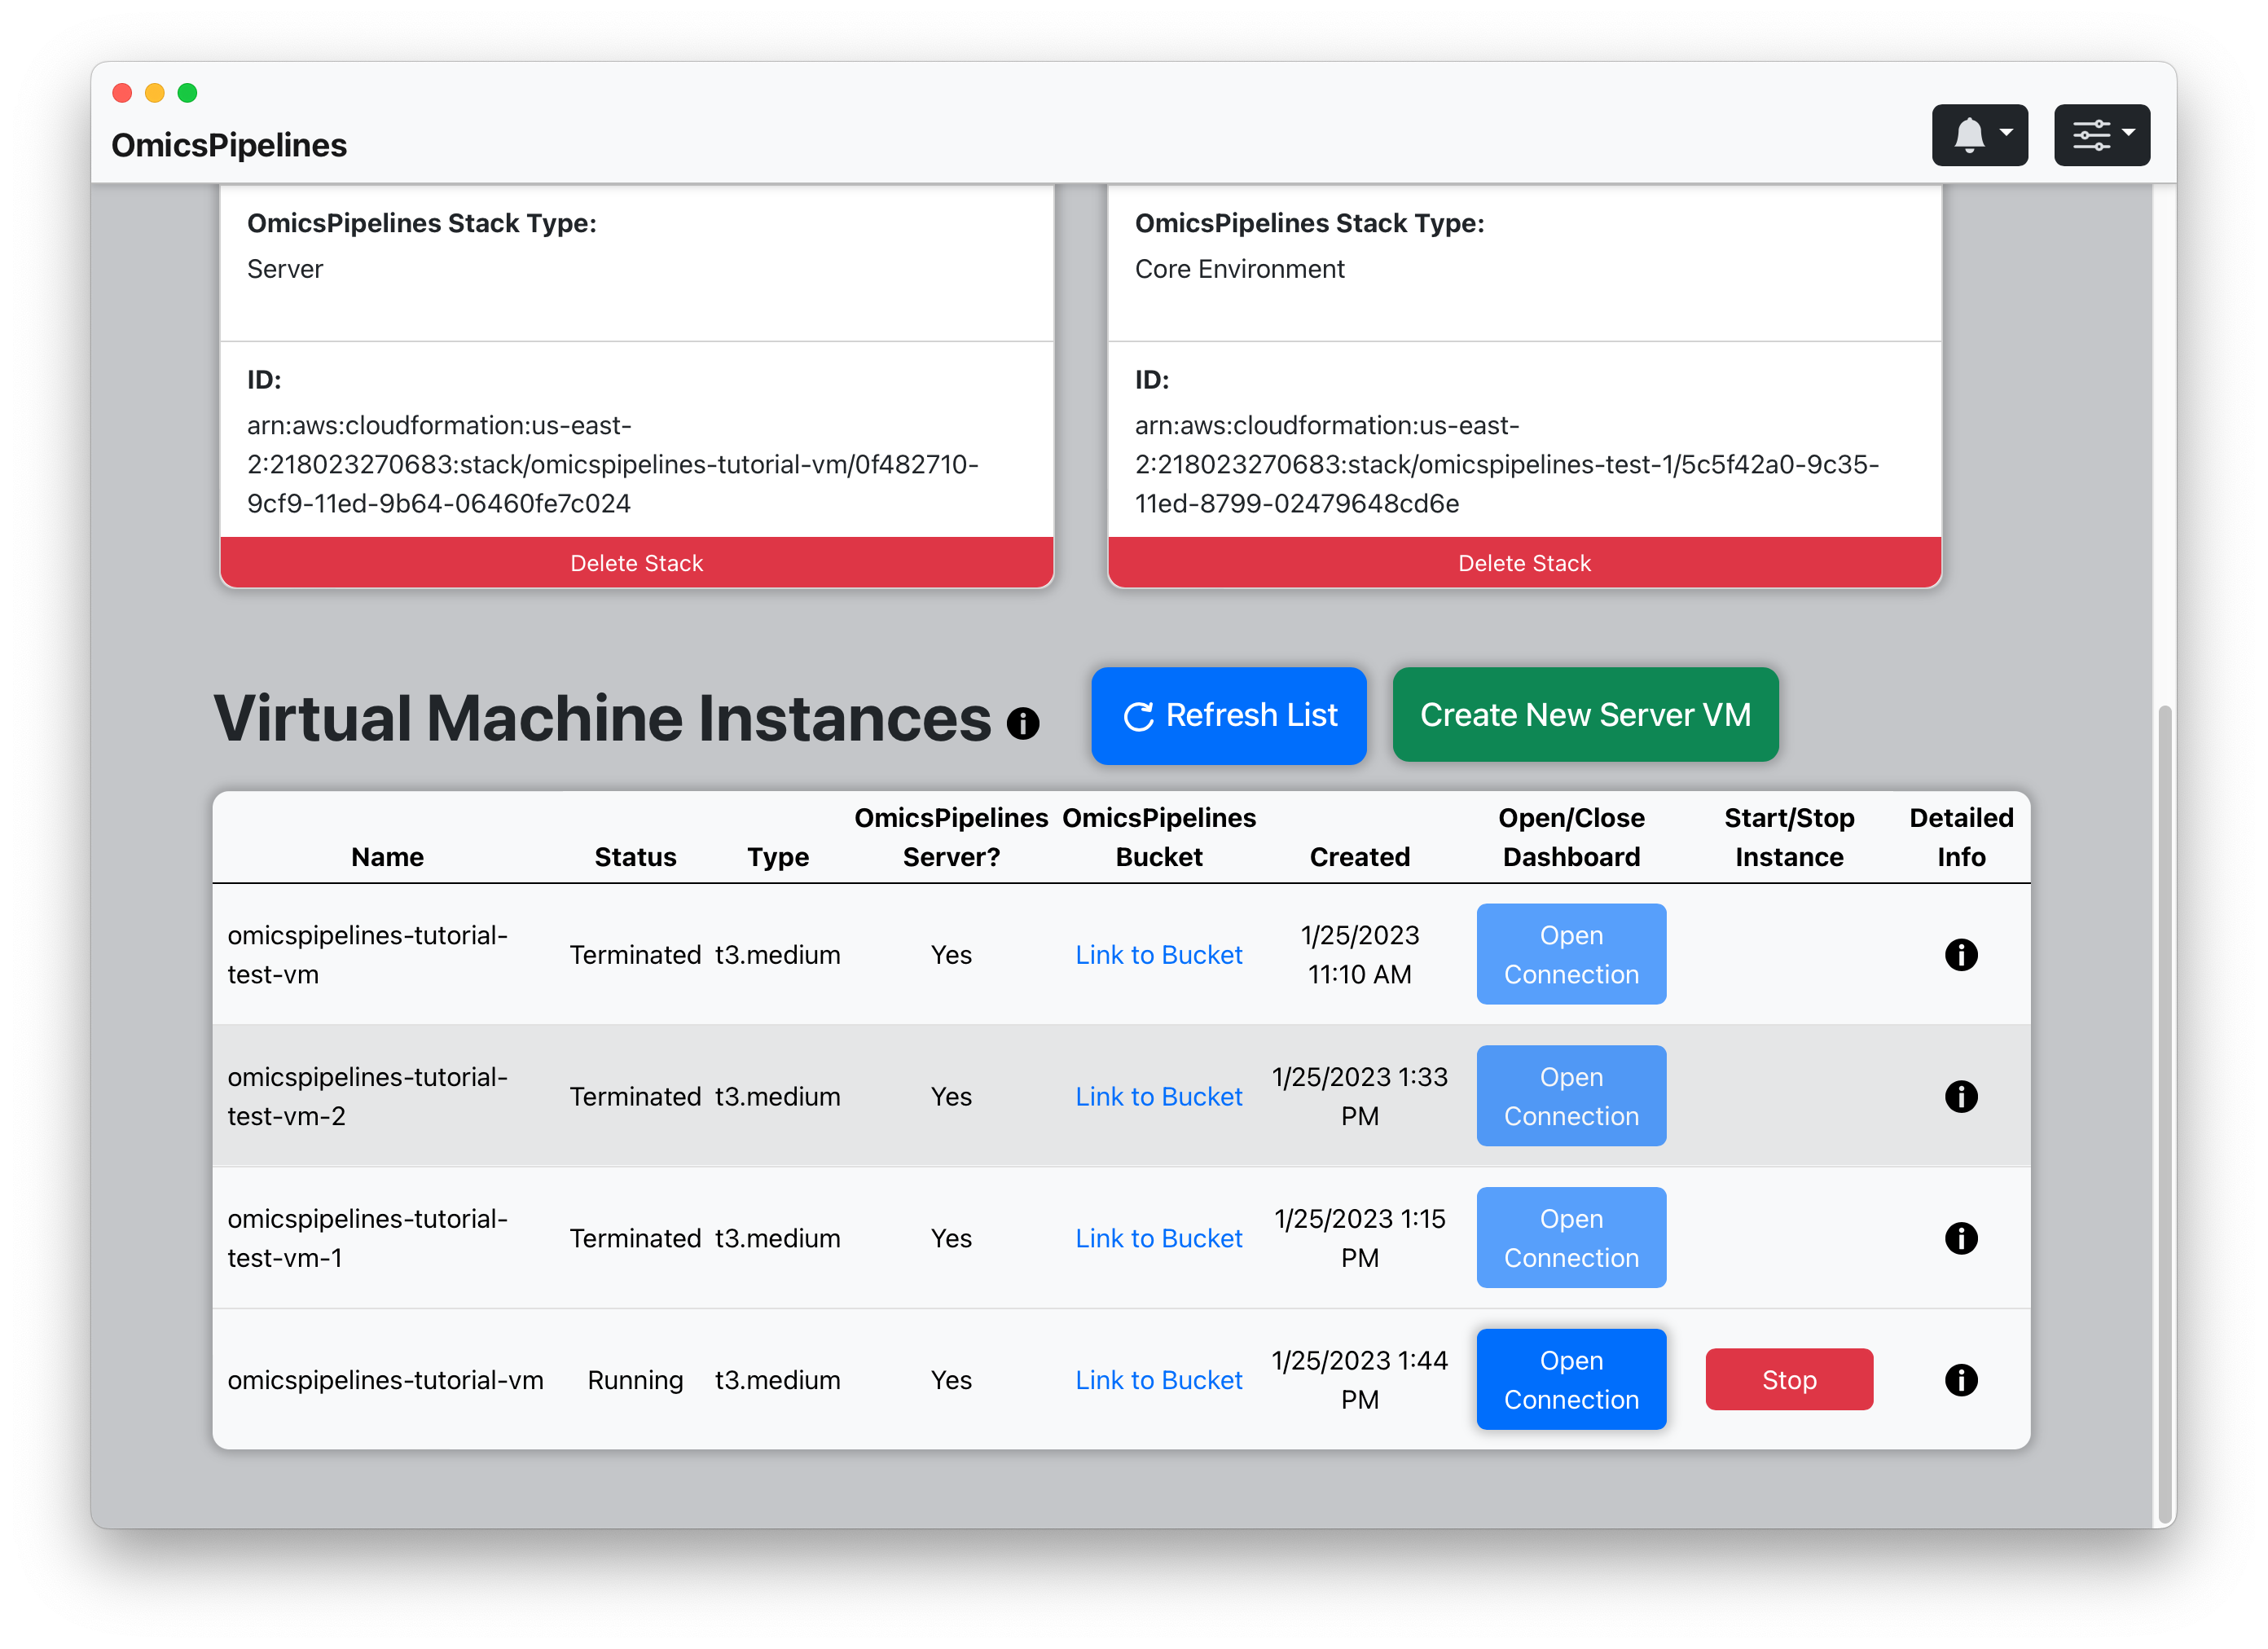This screenshot has height=1649, width=2268.
Task: Select the omicspipelines-tutorial-vm name cell
Action: point(385,1380)
